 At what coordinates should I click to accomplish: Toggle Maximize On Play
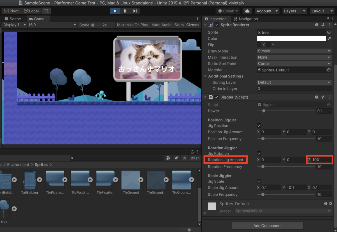(133, 25)
